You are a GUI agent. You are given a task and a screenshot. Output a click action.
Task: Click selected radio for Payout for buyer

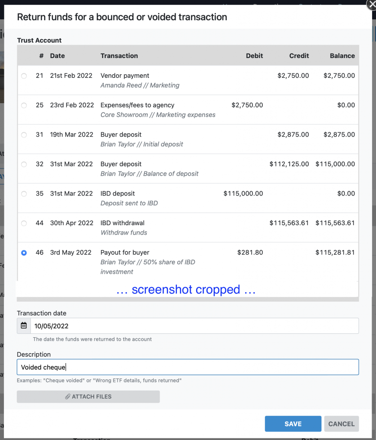pyautogui.click(x=24, y=253)
